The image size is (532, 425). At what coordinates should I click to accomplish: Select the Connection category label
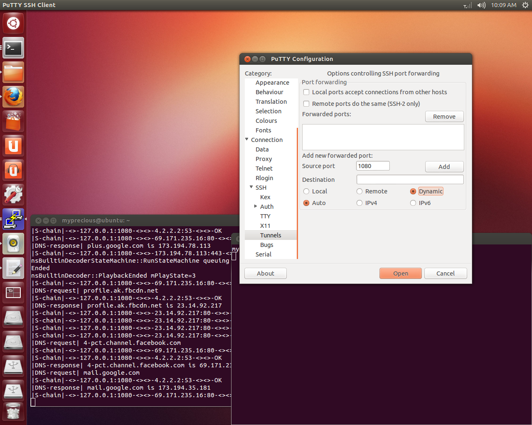tap(267, 140)
